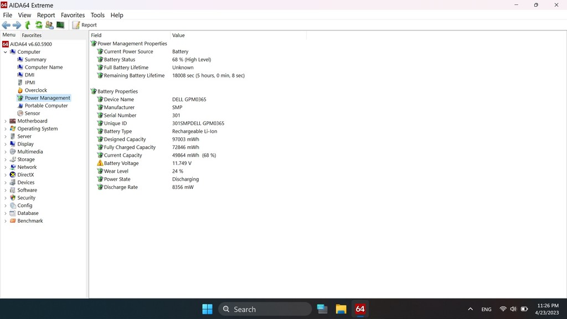The height and width of the screenshot is (319, 567).
Task: Click the AIDA64 v6.60.5900 root item
Action: click(31, 44)
